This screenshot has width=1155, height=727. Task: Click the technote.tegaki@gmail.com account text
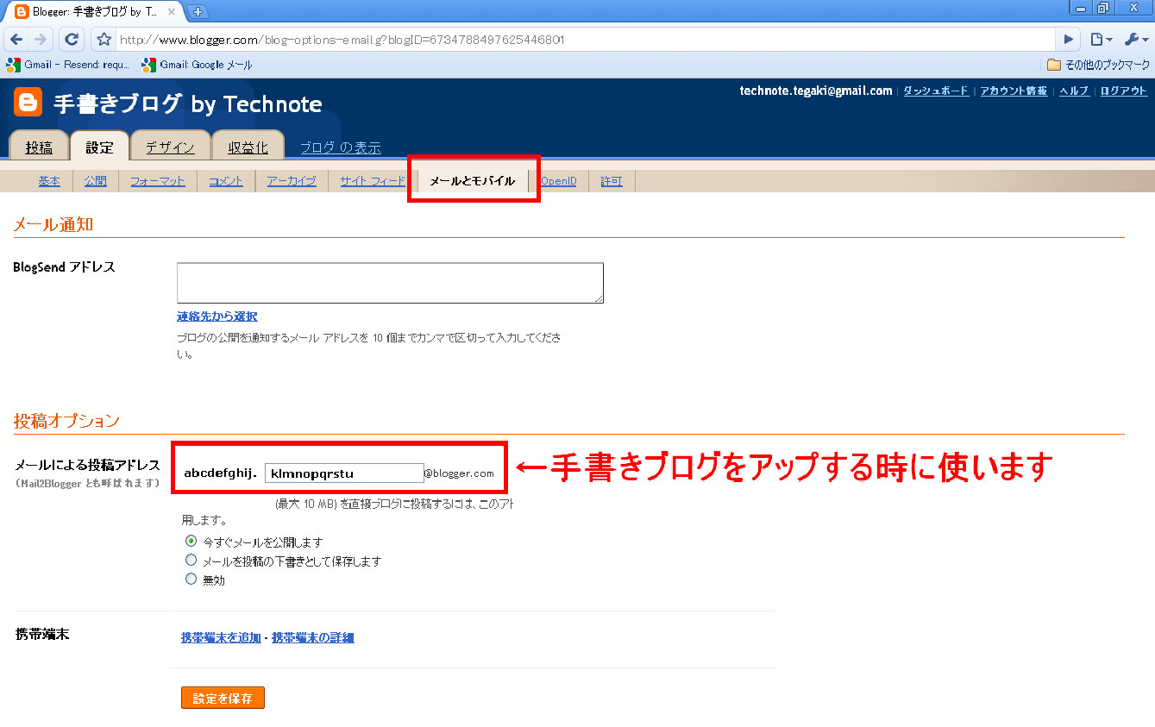816,91
